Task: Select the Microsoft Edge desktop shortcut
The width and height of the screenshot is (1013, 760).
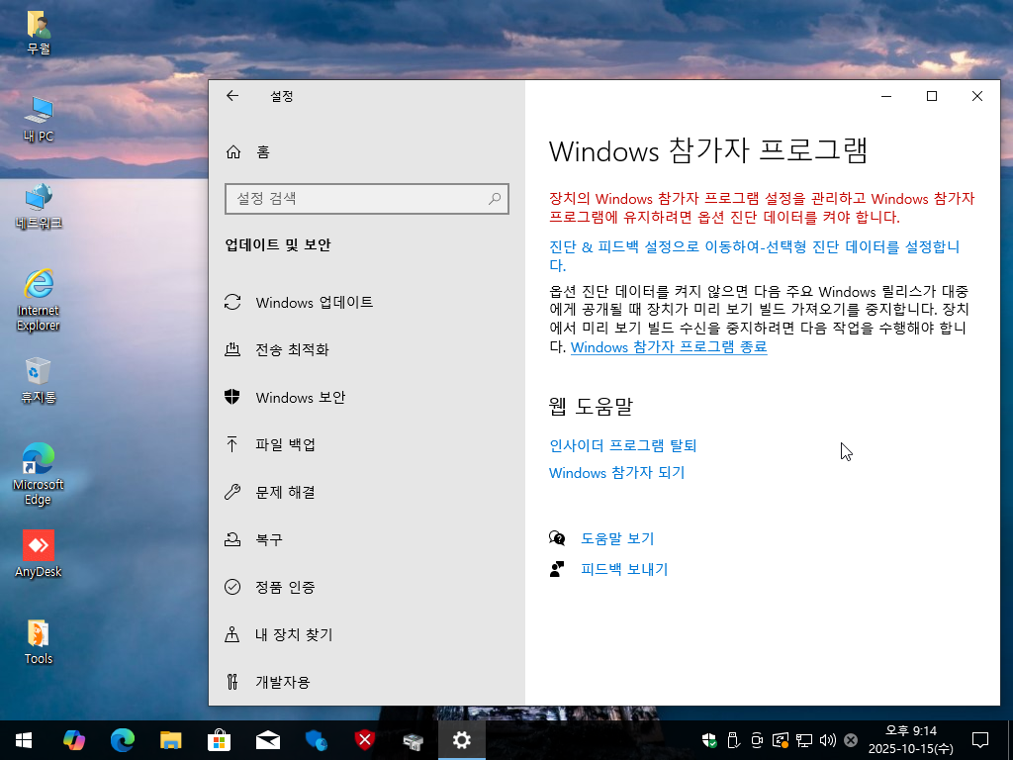Action: pos(39,475)
